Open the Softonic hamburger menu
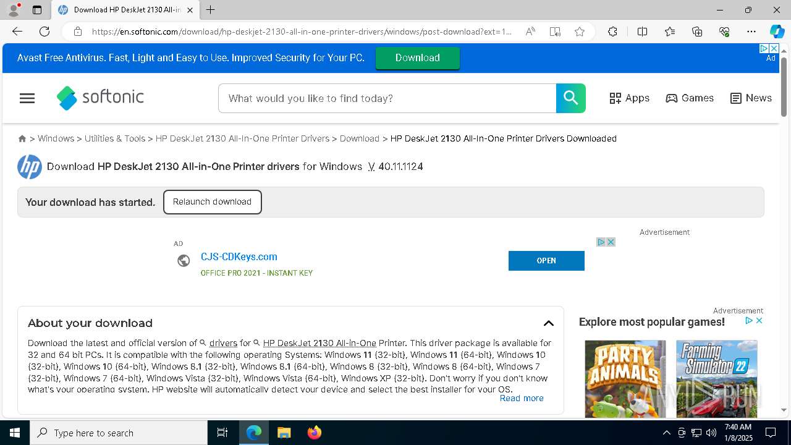Image resolution: width=791 pixels, height=445 pixels. (27, 98)
